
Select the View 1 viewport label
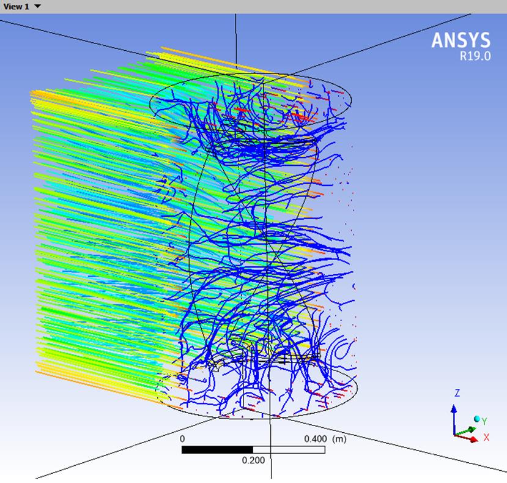[16, 7]
